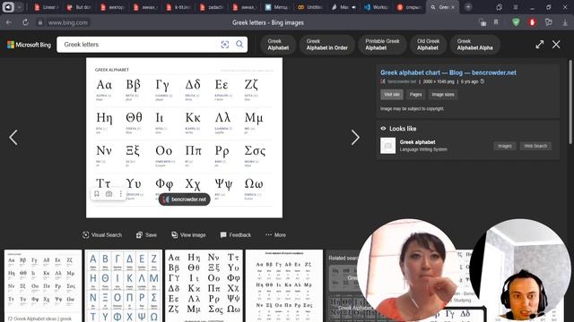Select the Printable Greek Alphabet chip
The height and width of the screenshot is (322, 574).
pyautogui.click(x=383, y=45)
